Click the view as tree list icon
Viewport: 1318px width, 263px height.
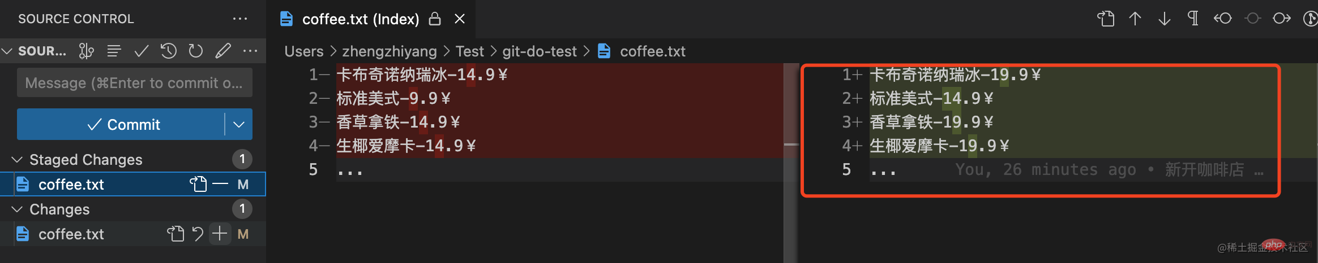coord(114,51)
